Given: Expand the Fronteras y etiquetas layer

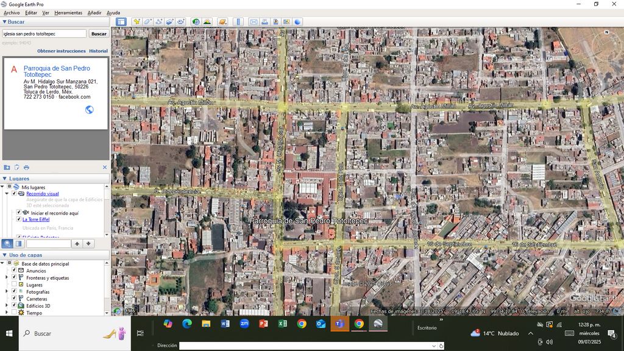Looking at the screenshot, I should point(7,277).
